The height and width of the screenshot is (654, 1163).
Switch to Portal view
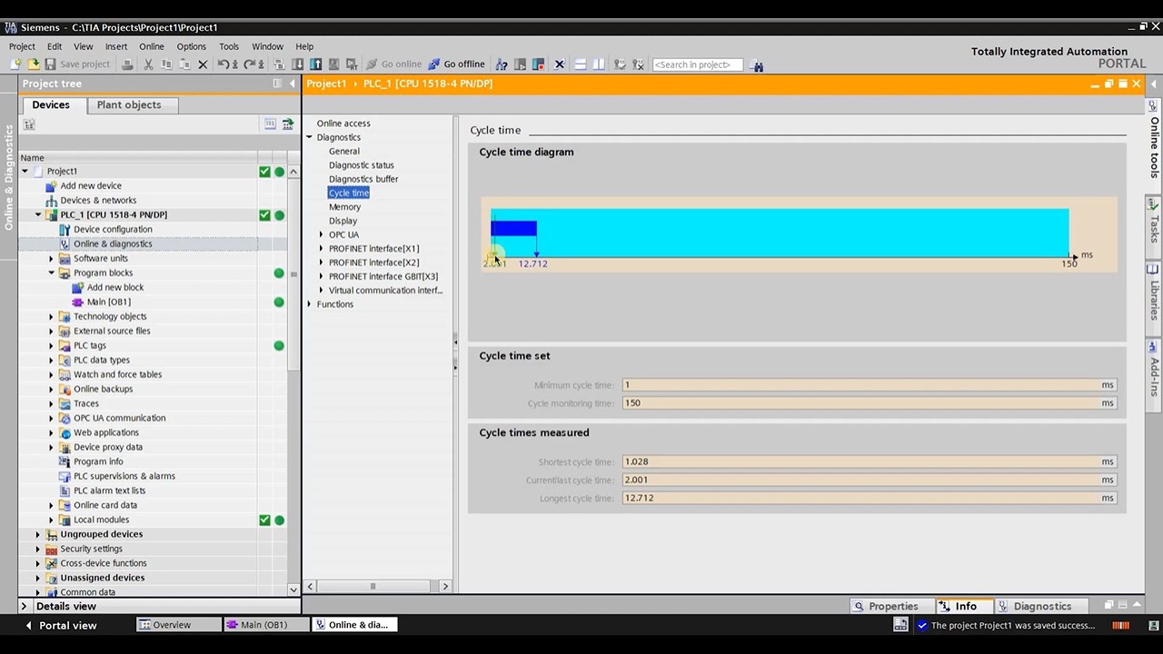[60, 625]
